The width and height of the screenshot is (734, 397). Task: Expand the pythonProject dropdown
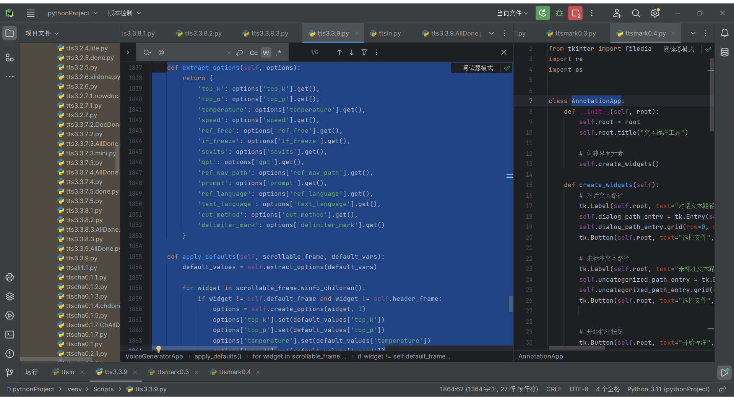(x=72, y=13)
